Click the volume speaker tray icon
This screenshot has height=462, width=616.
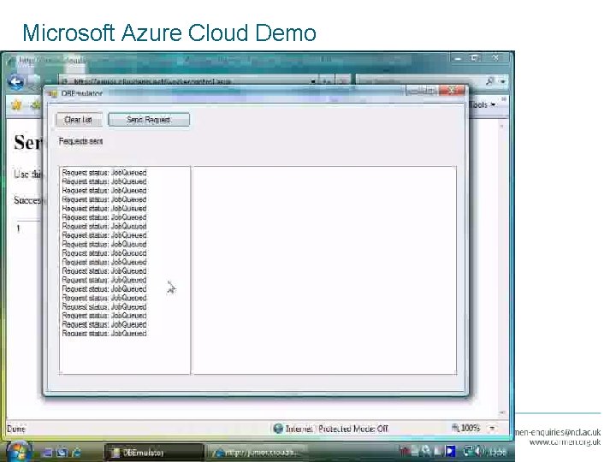point(479,452)
